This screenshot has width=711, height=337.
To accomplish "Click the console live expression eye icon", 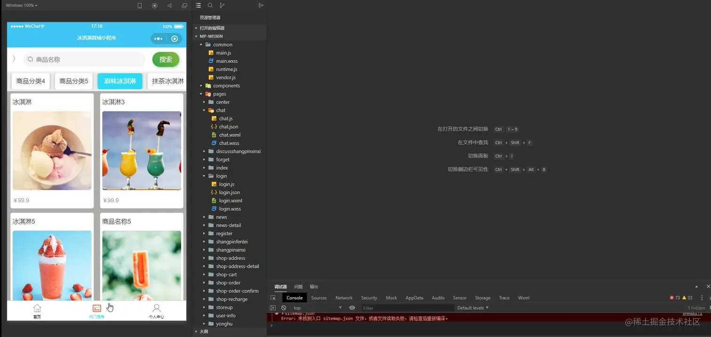I will pos(352,308).
